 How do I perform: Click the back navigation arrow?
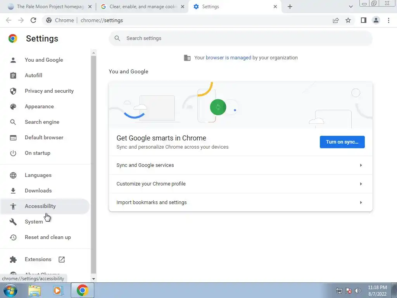click(x=9, y=20)
